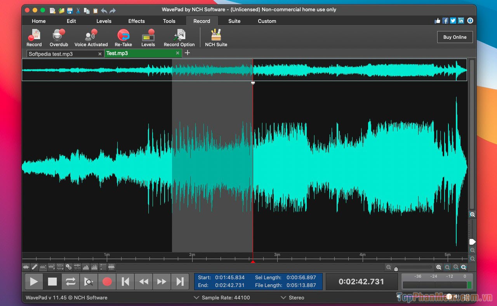Click the clipboard paste icon
Image resolution: width=497 pixels, height=306 pixels.
click(x=95, y=10)
